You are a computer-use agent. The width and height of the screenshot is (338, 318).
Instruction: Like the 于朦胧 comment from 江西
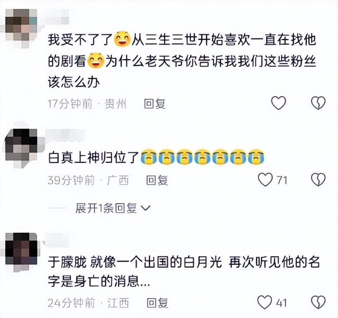265,302
